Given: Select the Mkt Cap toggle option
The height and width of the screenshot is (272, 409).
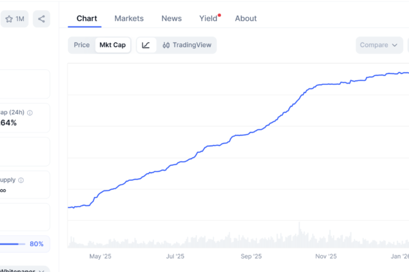Looking at the screenshot, I should pyautogui.click(x=112, y=46).
